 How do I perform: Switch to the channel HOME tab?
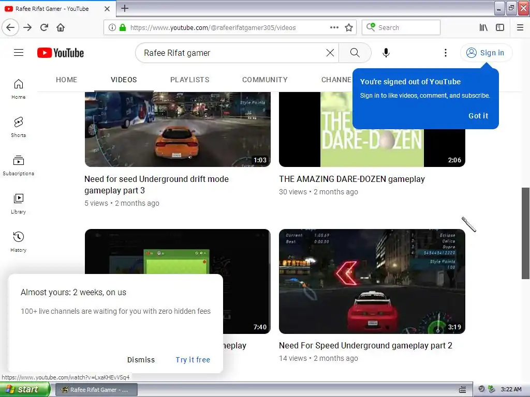tap(67, 80)
